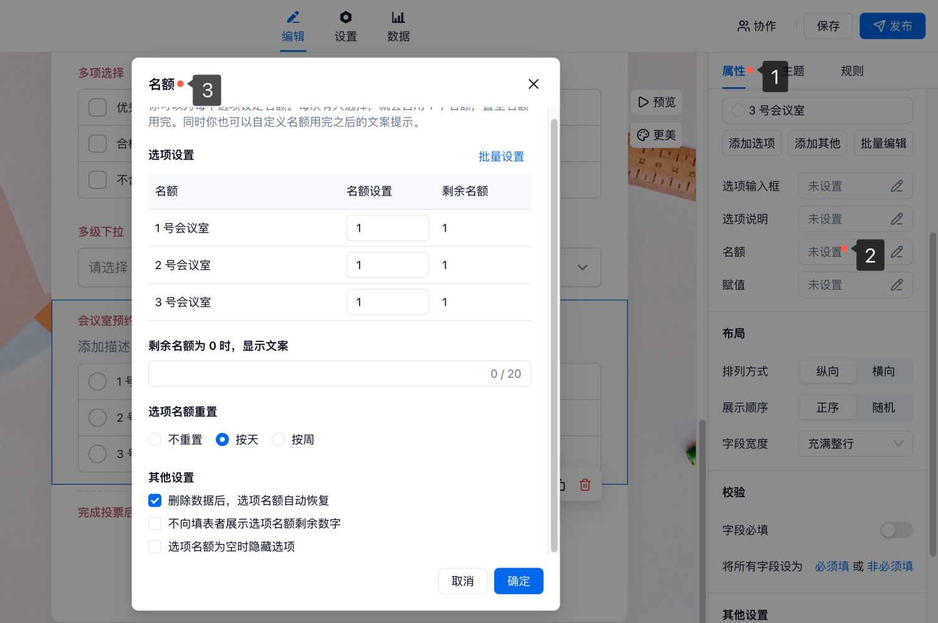Close the 名额 dialog with X
Image resolution: width=938 pixels, height=623 pixels.
click(x=533, y=84)
